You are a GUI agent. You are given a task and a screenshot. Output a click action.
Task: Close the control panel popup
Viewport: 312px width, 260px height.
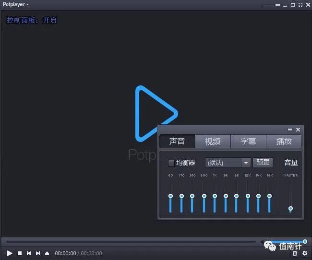point(298,130)
